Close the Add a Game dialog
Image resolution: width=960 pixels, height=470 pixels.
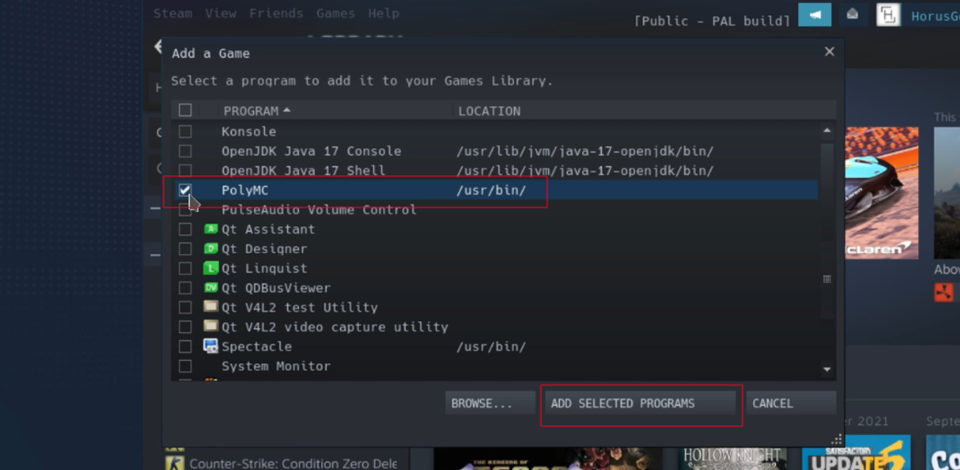[829, 52]
